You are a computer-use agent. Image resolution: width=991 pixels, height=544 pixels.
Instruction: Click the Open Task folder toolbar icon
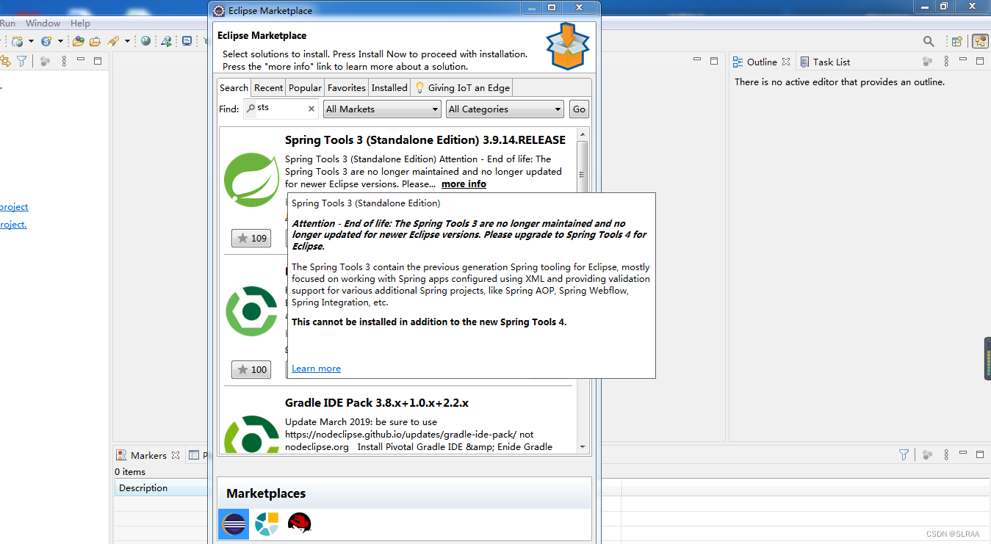pyautogui.click(x=95, y=41)
